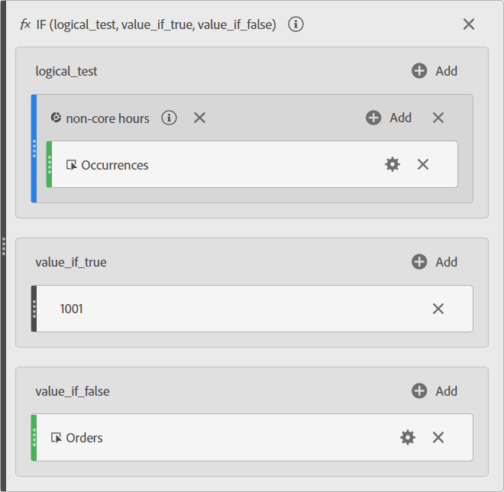Screen dimensions: 504x492
Task: Close the IF function panel
Action: point(469,24)
